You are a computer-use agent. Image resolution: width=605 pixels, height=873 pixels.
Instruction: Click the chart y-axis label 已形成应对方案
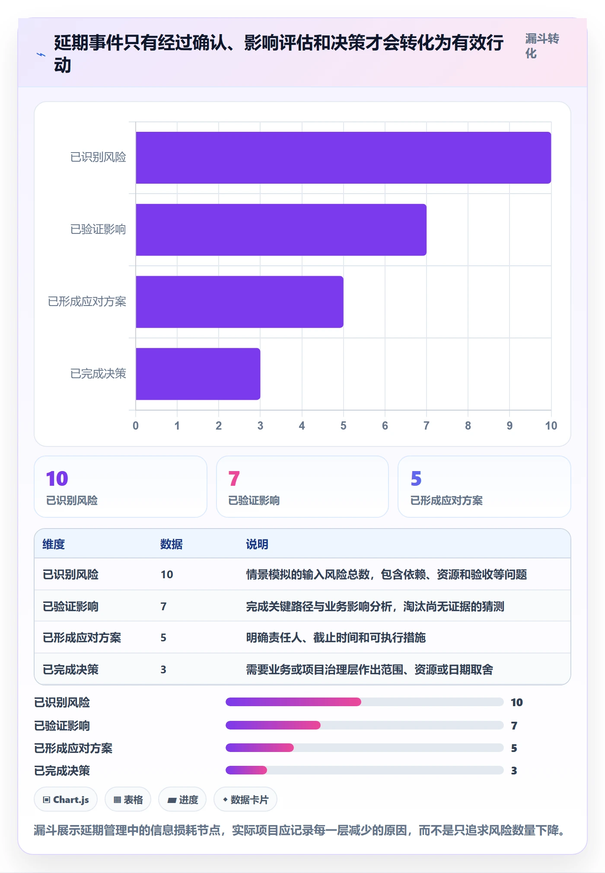tap(87, 302)
